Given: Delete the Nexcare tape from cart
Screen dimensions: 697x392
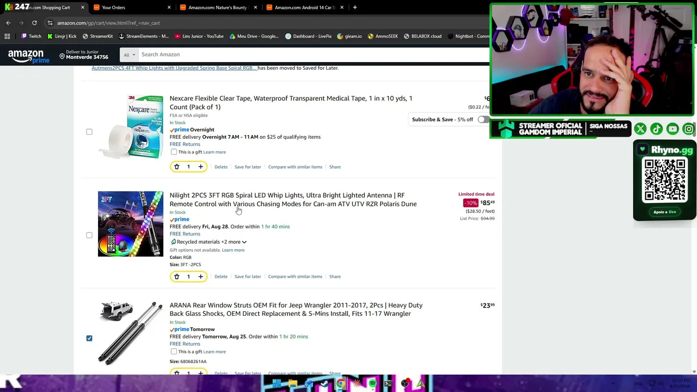Looking at the screenshot, I should click(x=221, y=167).
